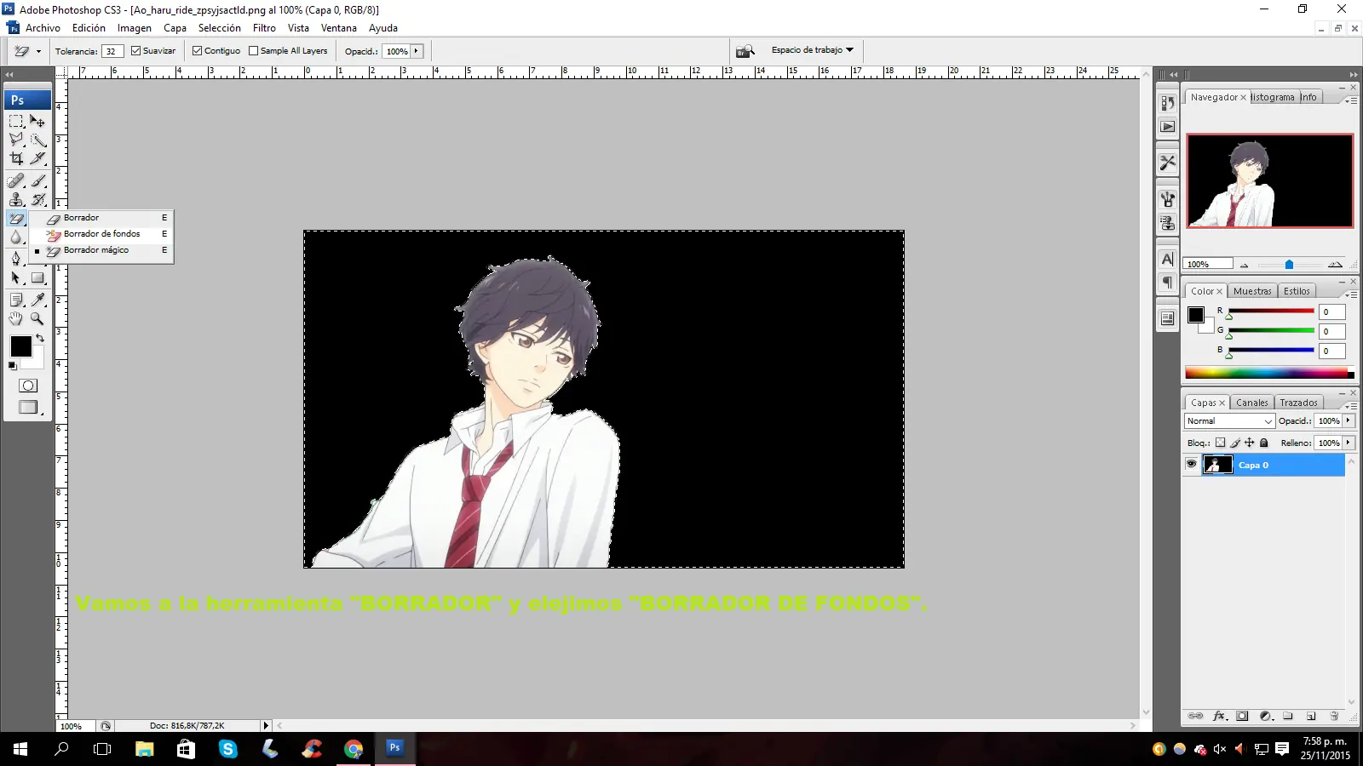Select the Slice tool

37,158
